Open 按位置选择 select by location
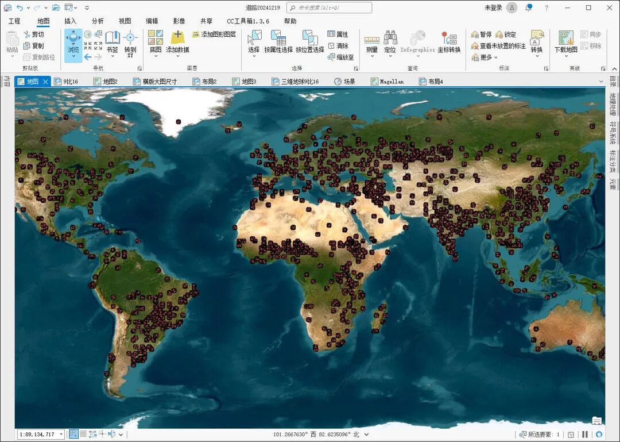This screenshot has height=442, width=620. (x=310, y=41)
